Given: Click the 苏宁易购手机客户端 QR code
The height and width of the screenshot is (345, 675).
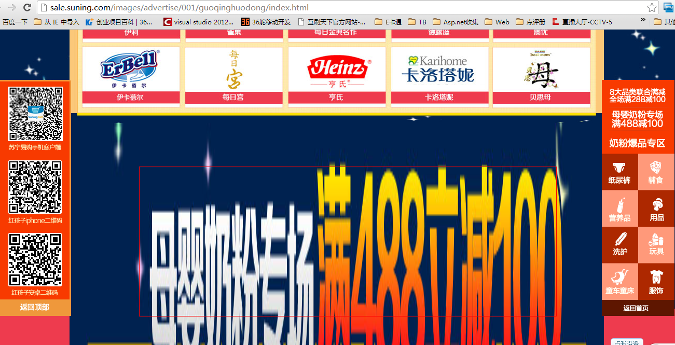Looking at the screenshot, I should [x=35, y=114].
